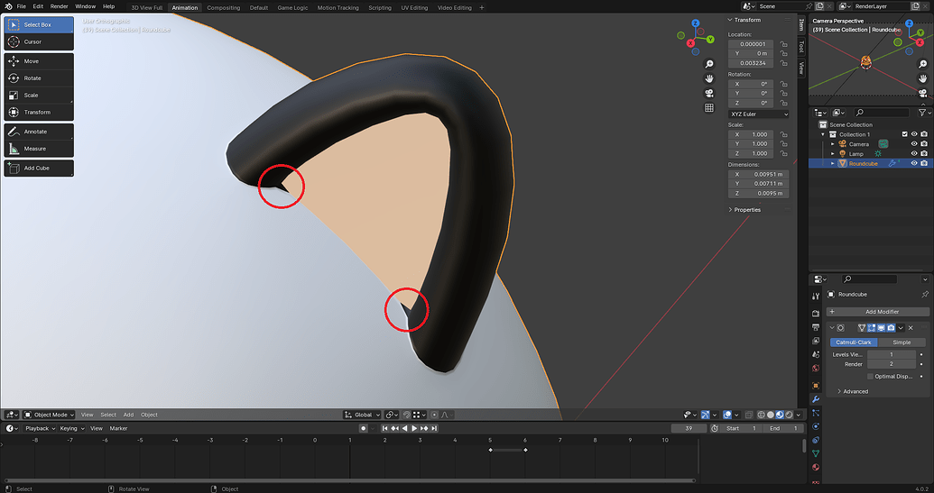Expand the Properties panel in sidebar
Screen dimensions: 934x493
[747, 210]
